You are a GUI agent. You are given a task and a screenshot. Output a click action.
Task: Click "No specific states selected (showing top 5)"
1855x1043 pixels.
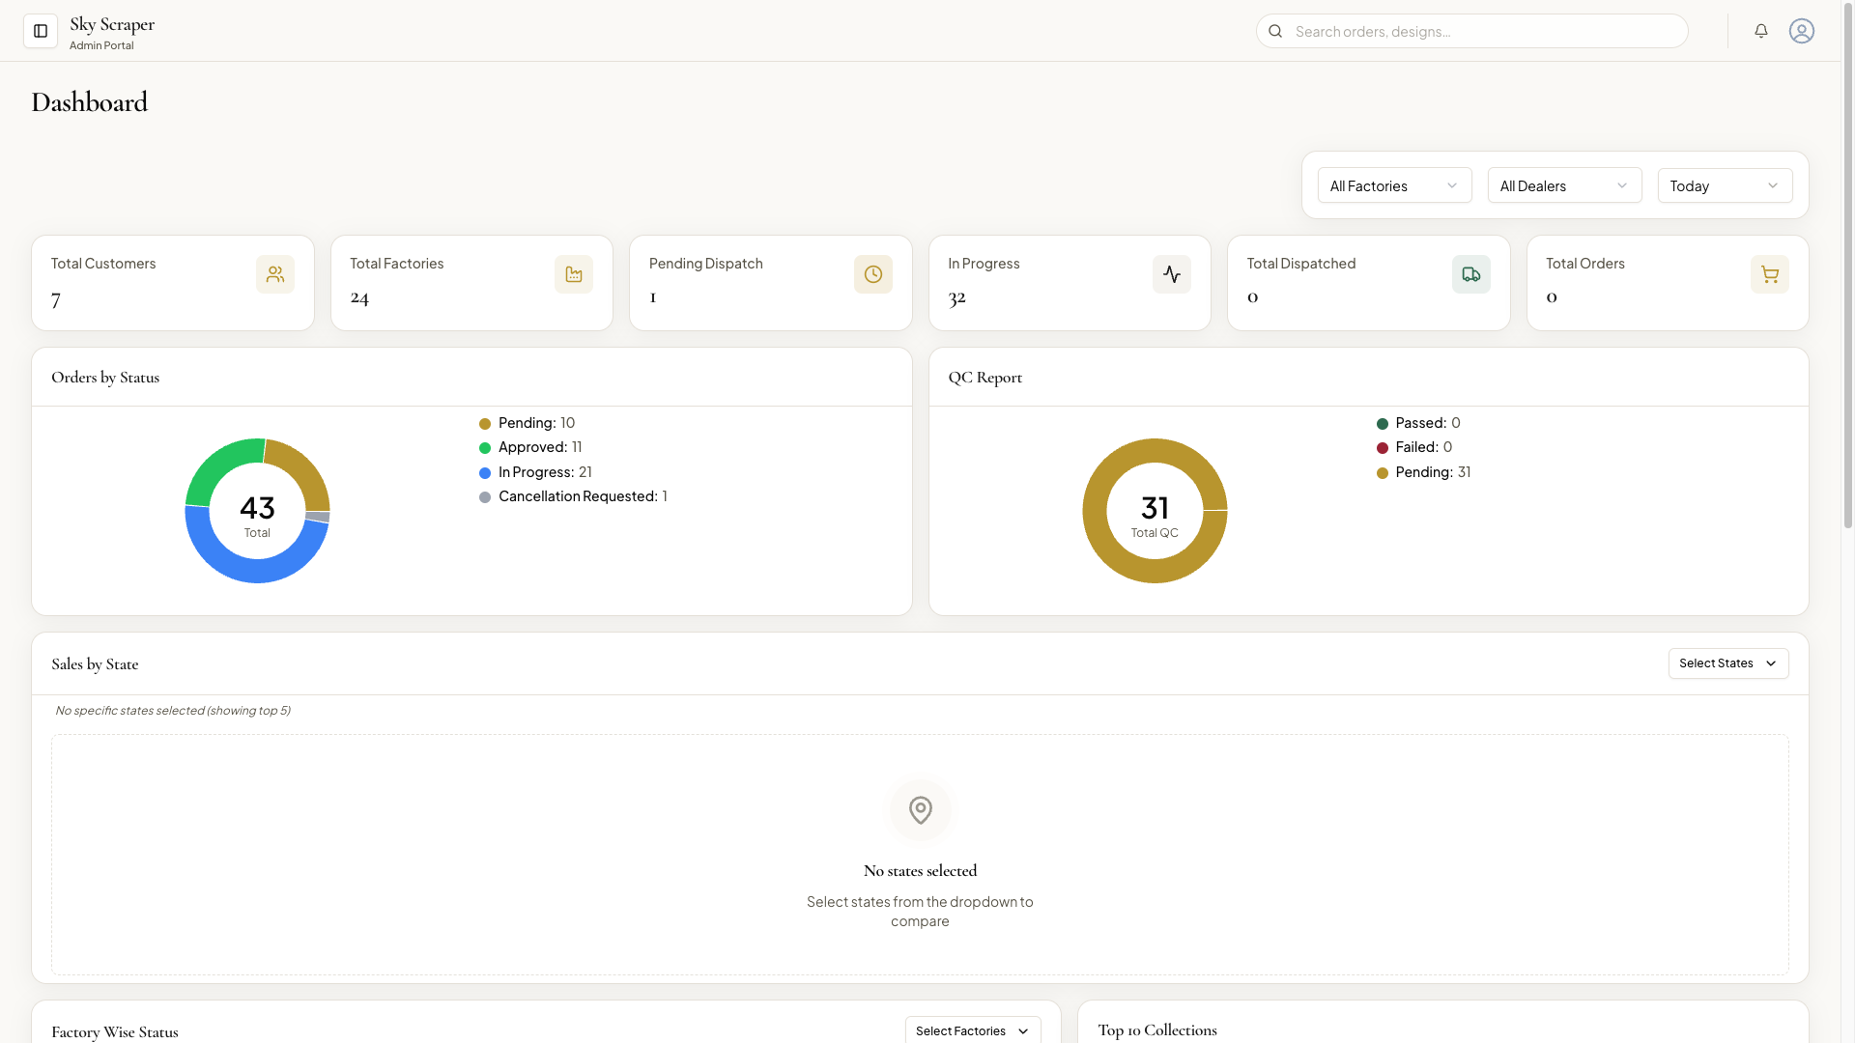(173, 711)
